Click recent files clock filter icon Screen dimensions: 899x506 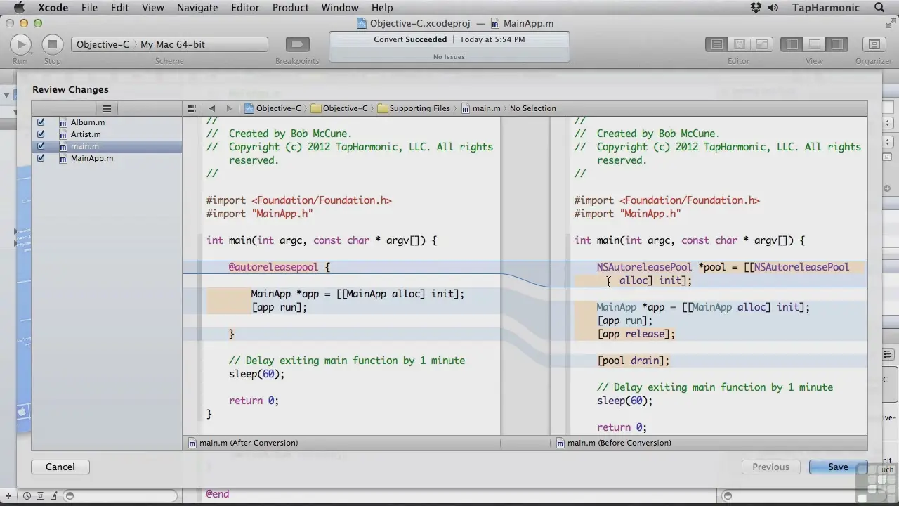point(27,496)
